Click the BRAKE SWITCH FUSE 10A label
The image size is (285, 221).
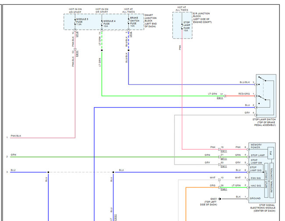point(135,22)
